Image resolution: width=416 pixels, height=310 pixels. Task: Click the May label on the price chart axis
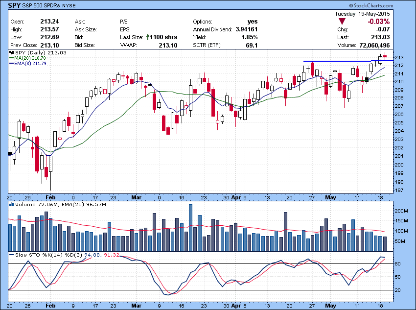(330, 197)
